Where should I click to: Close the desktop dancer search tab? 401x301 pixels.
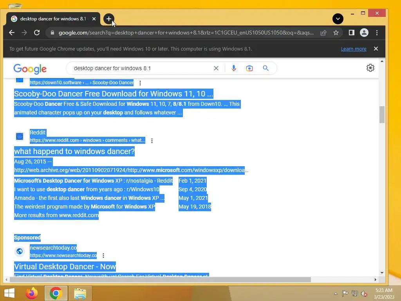(x=94, y=19)
